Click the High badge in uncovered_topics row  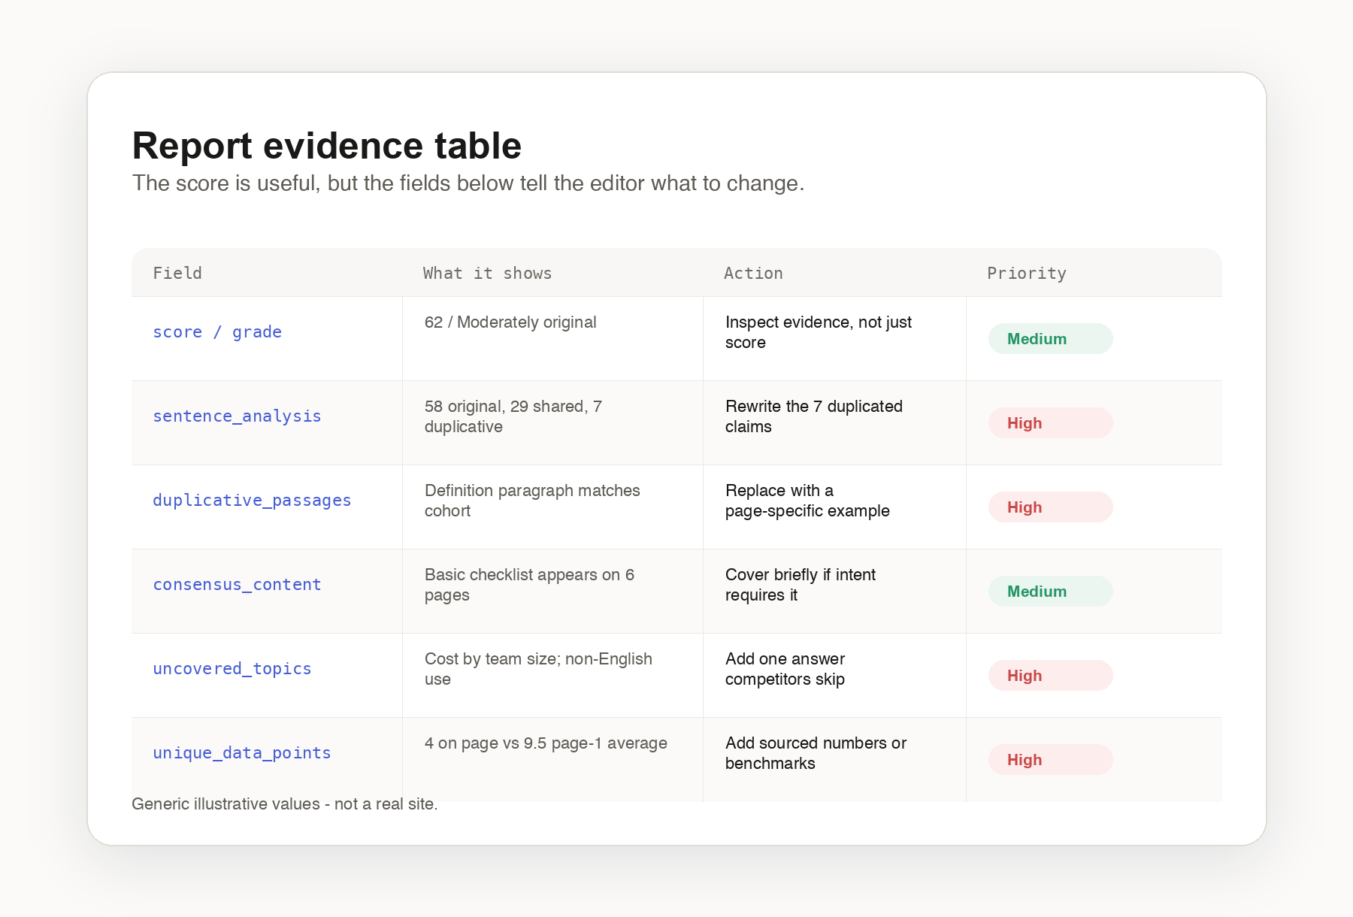point(1050,676)
